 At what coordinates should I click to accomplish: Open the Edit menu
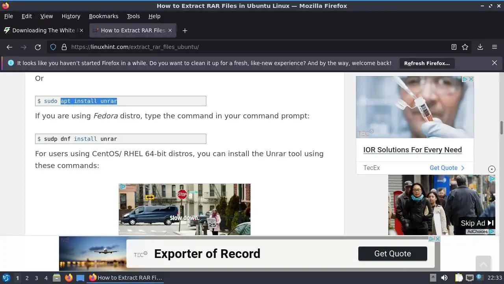pos(27,16)
